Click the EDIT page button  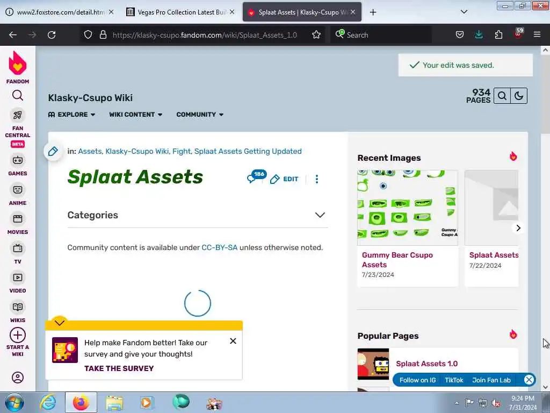(284, 179)
